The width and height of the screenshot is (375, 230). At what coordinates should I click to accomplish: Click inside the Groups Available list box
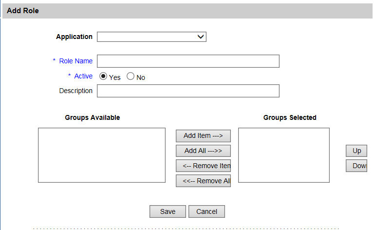coord(102,155)
